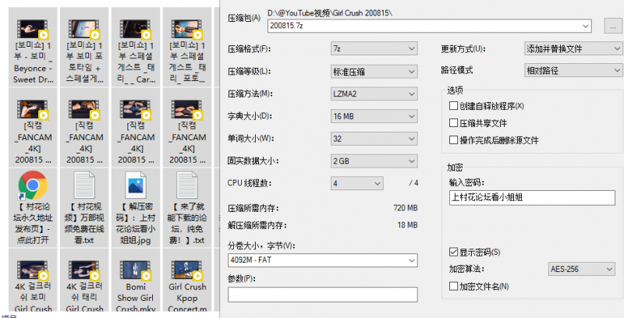Expand the 更新方式 dropdown list

573,49
